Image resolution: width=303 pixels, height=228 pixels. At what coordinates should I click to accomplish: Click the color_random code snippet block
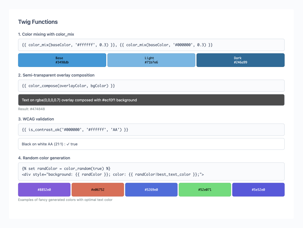coord(151,172)
